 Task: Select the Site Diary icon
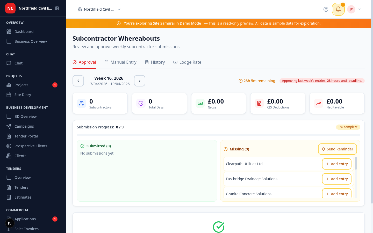9,94
